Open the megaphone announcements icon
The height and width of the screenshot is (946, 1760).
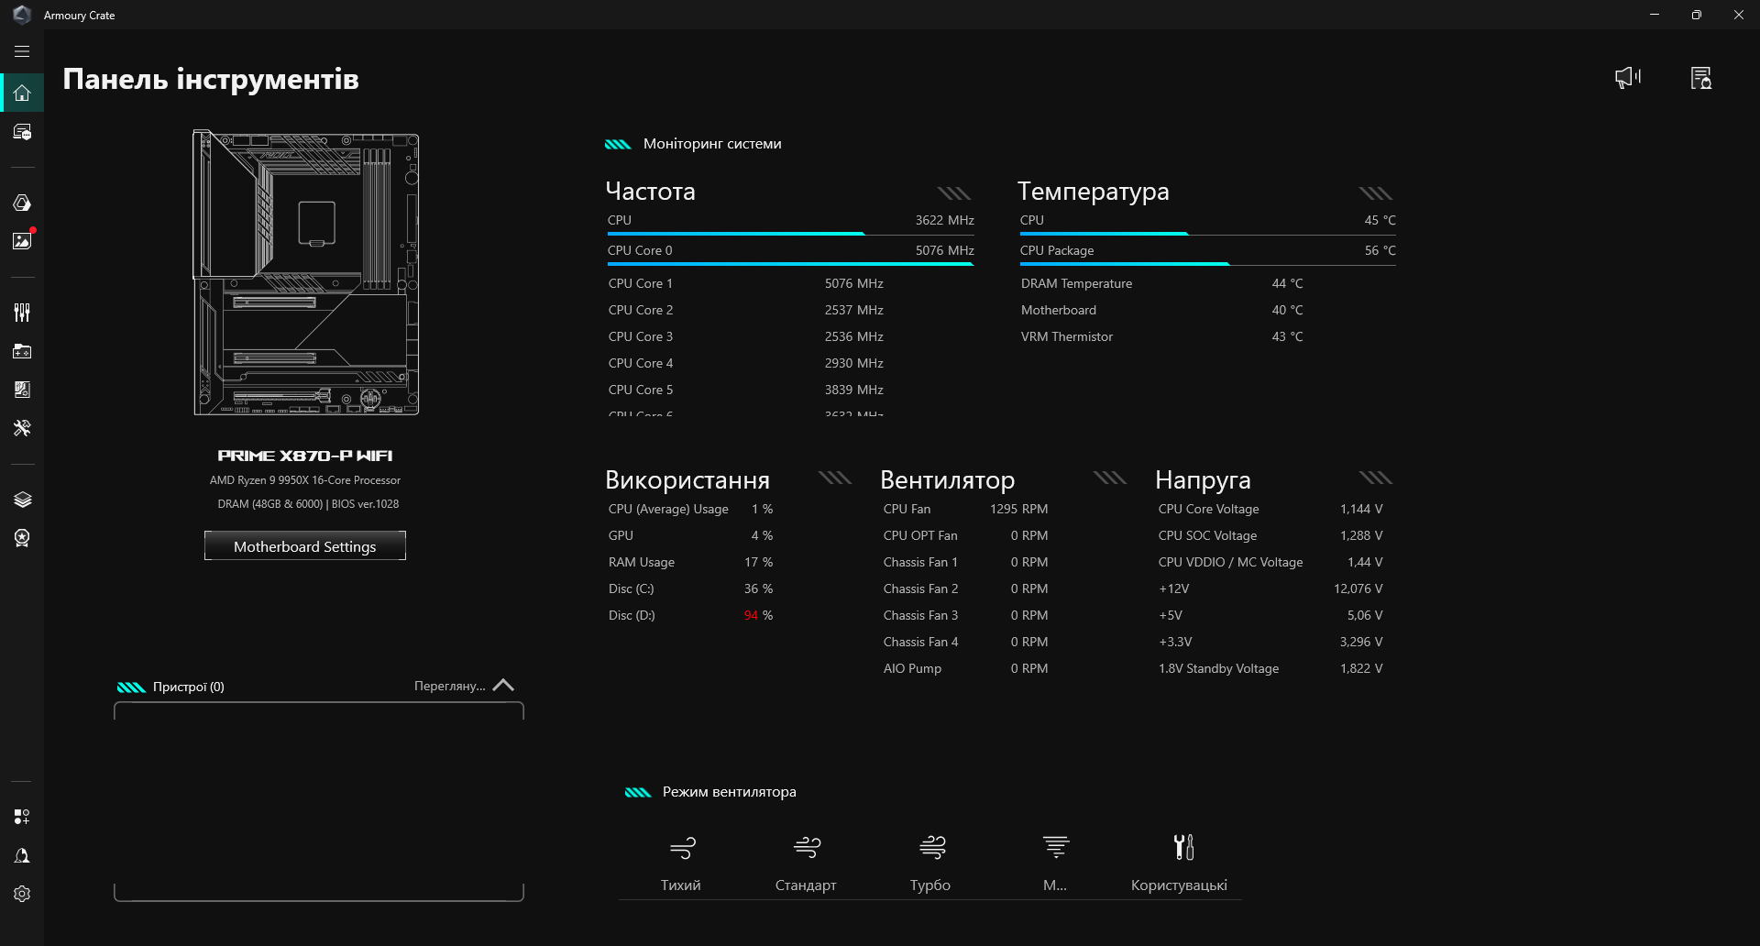click(1627, 78)
